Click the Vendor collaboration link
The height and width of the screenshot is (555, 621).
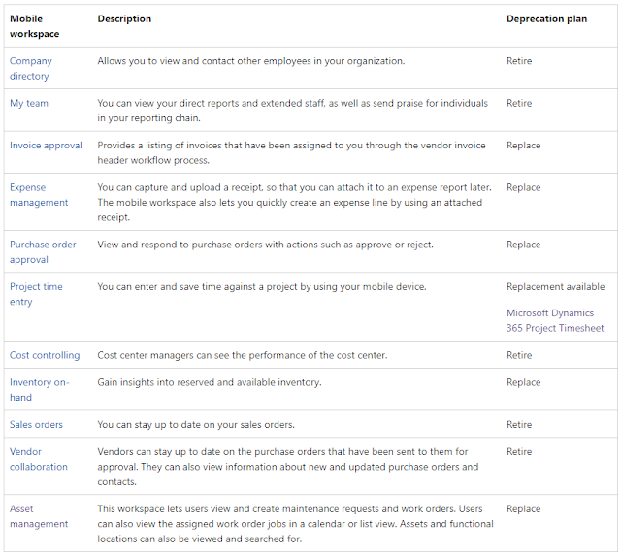[x=39, y=459]
